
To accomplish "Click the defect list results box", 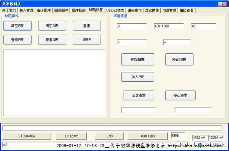I will [54, 82].
